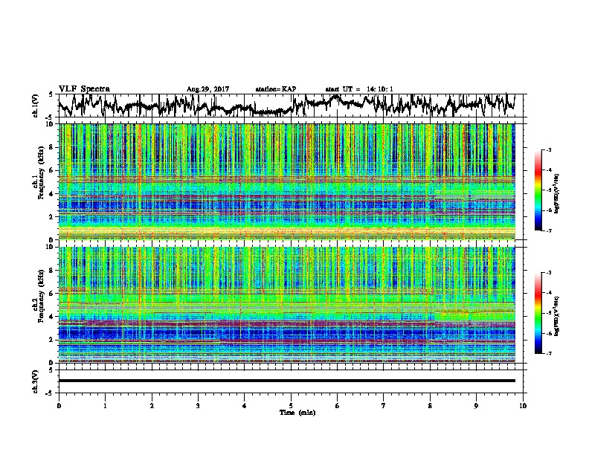
Task: Click time axis tick label "1"
Action: (105, 406)
